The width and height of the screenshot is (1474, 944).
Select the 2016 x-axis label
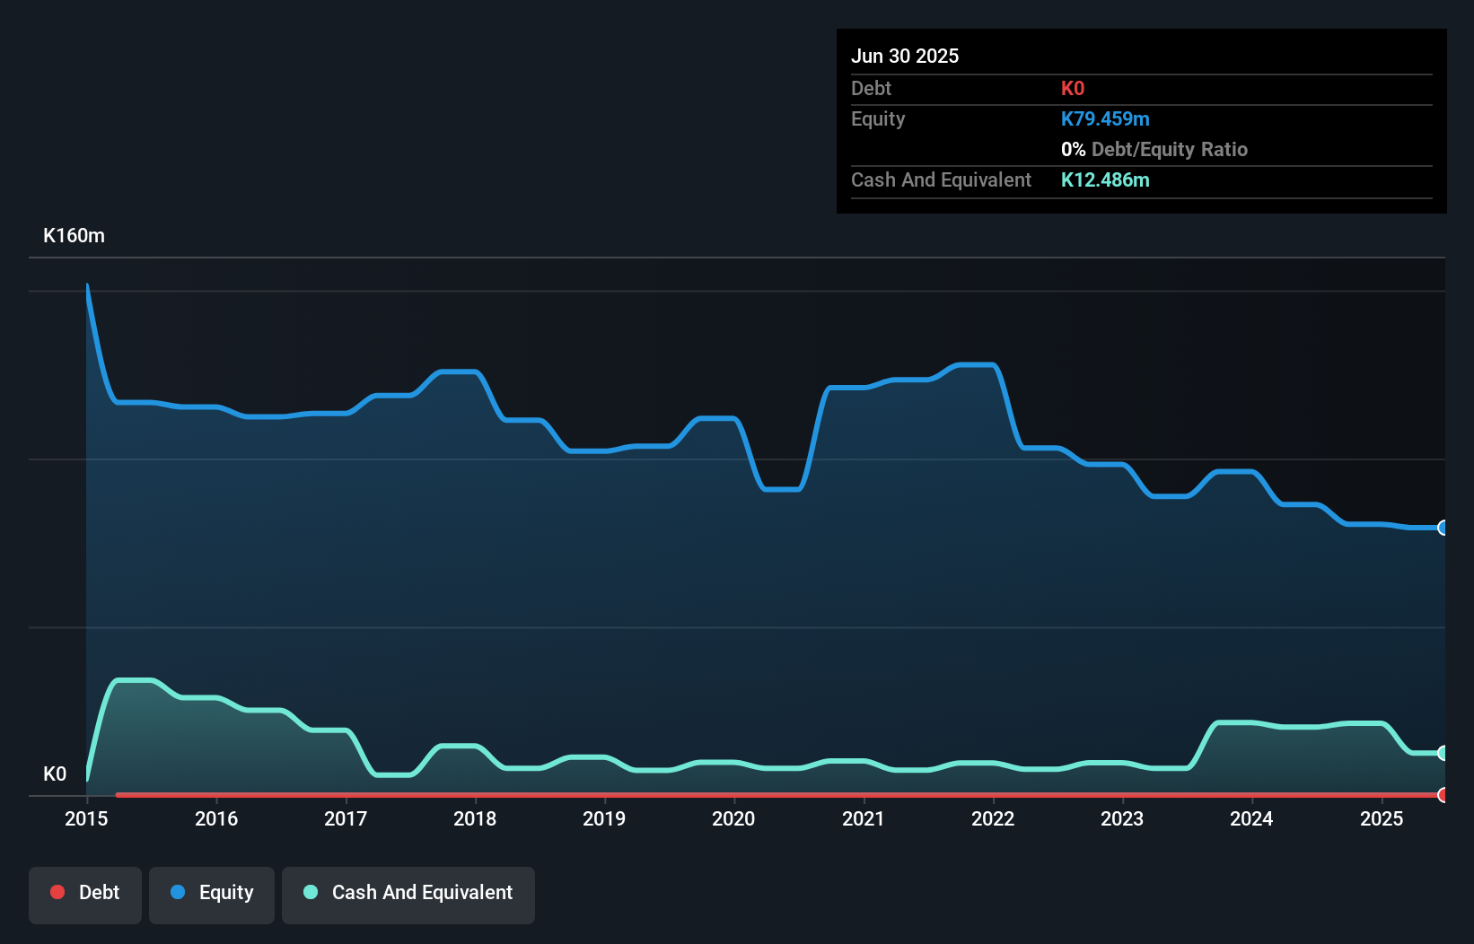coord(216,818)
